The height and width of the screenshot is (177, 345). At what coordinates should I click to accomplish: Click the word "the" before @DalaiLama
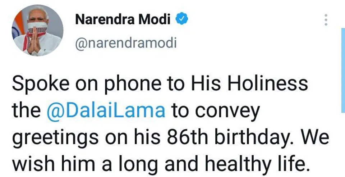coord(27,111)
